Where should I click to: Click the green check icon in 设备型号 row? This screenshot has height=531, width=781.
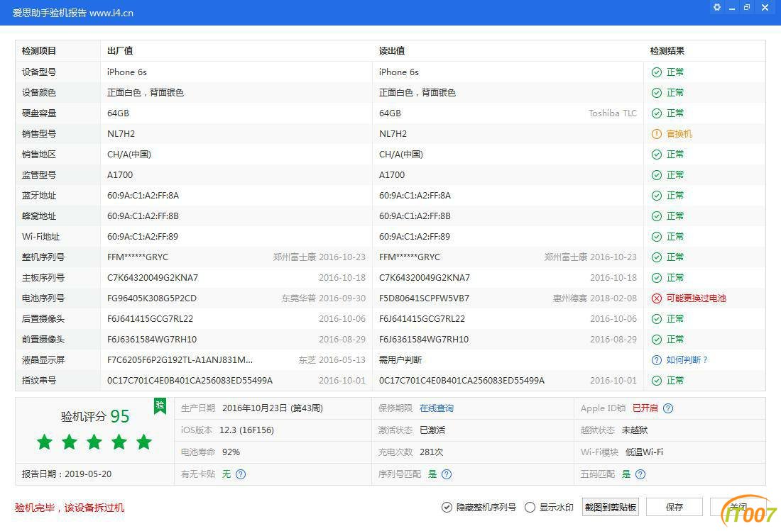tap(657, 72)
